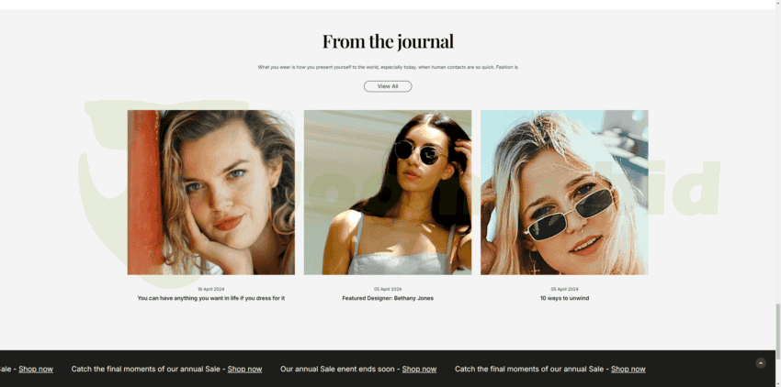
Task: Open the curly-haired woman article thumbnail
Action: 211,193
